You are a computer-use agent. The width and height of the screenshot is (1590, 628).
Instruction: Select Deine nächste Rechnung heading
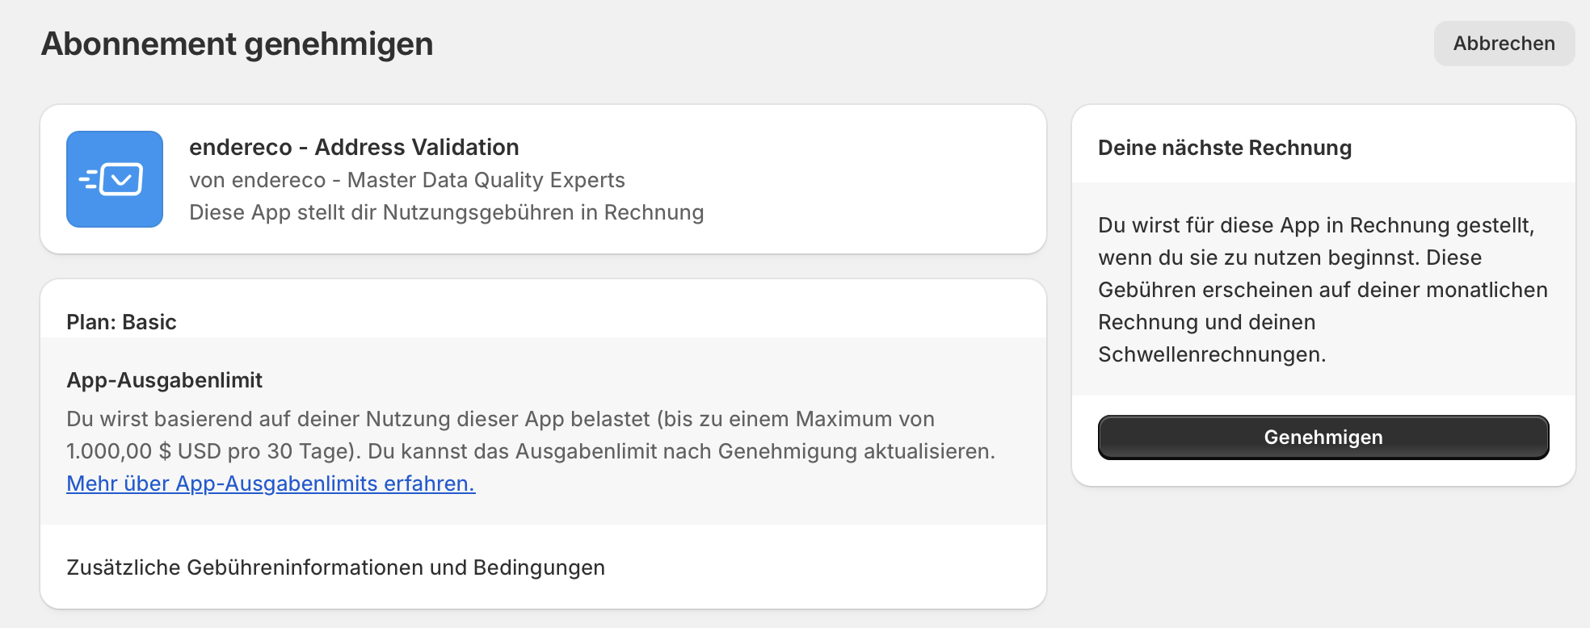coord(1225,148)
